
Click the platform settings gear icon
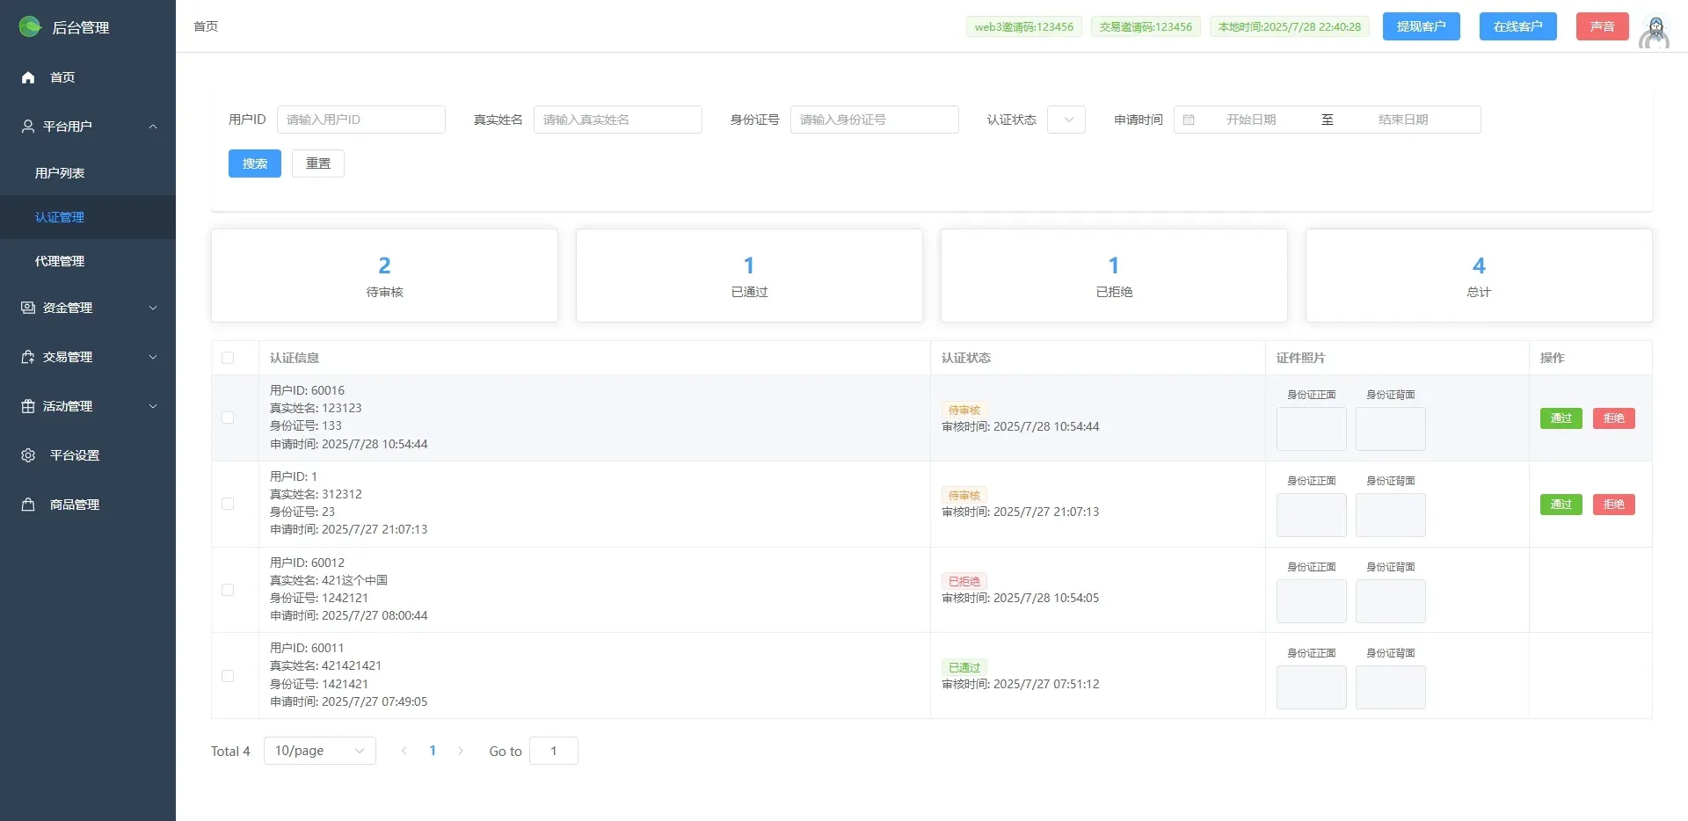tap(28, 455)
